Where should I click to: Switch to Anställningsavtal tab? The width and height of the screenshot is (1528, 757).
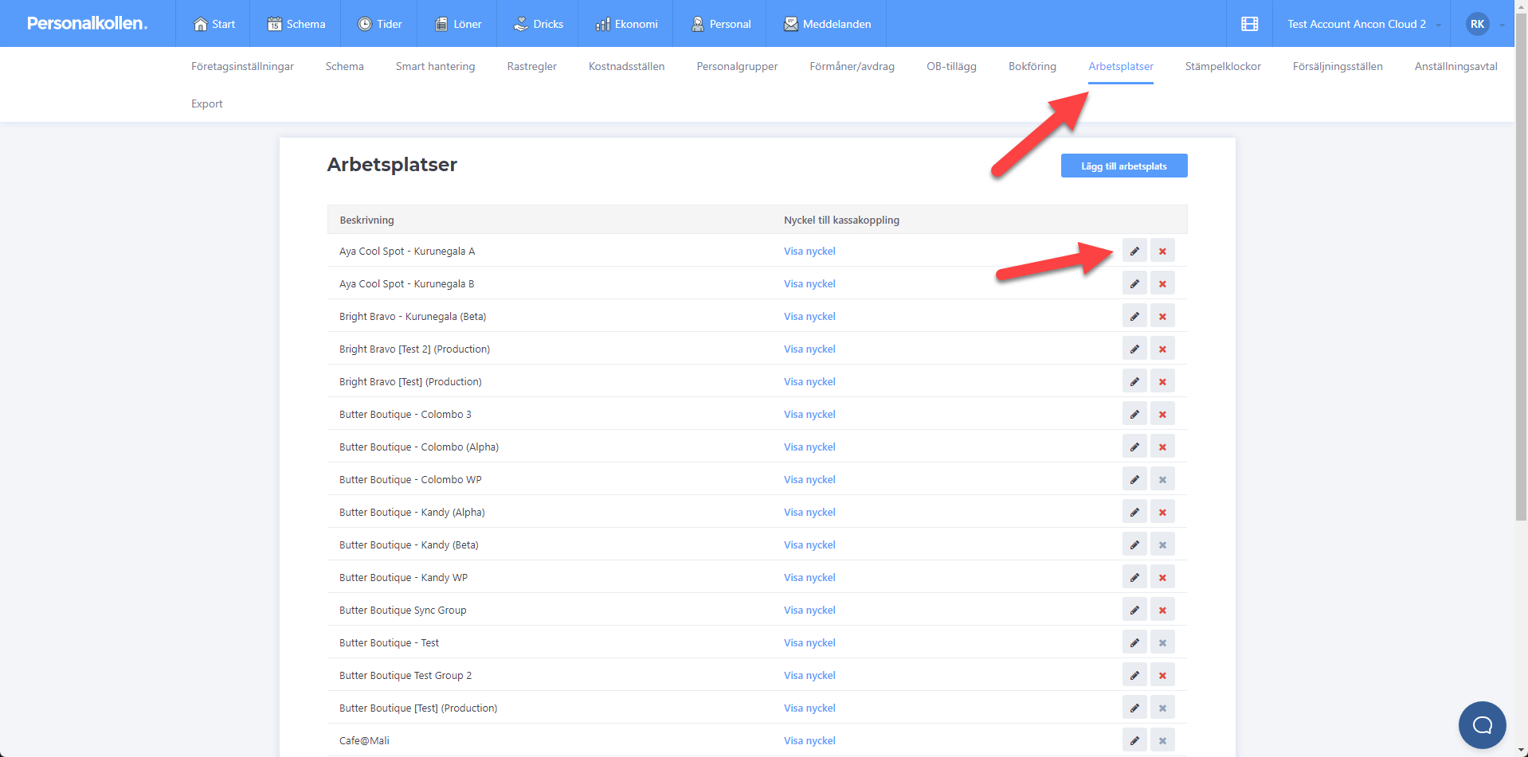coord(1456,66)
